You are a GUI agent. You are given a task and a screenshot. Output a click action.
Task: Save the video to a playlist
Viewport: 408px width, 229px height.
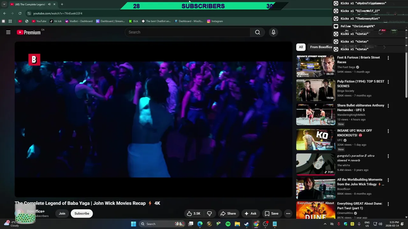[272, 213]
